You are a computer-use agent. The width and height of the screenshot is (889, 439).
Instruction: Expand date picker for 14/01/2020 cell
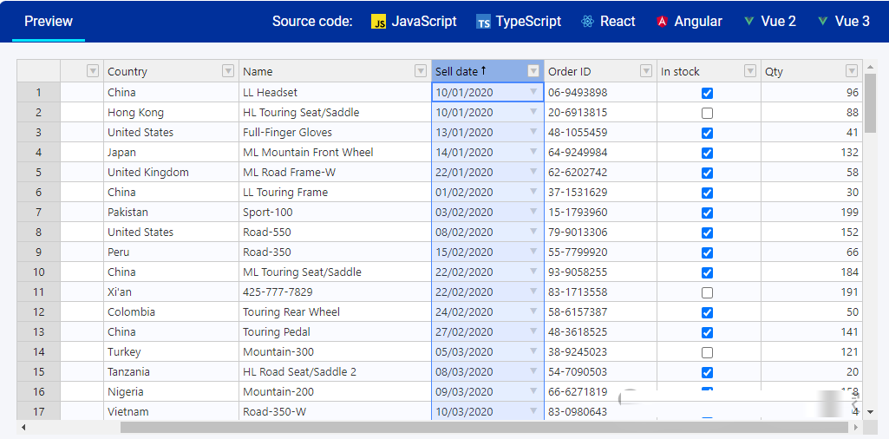pyautogui.click(x=533, y=152)
